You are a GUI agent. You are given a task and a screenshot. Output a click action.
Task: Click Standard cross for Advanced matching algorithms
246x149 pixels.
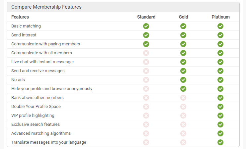point(146,133)
